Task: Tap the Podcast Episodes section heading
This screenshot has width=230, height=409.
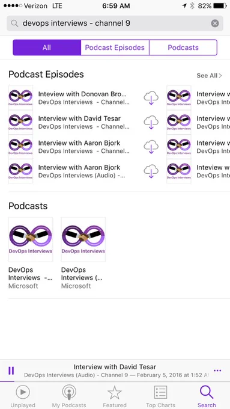Action: coord(46,75)
